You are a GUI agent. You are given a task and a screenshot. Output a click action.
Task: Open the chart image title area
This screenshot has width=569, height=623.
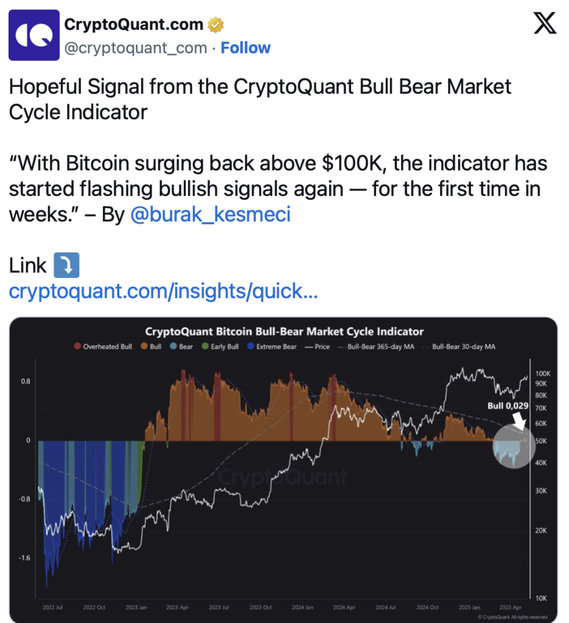pos(284,332)
